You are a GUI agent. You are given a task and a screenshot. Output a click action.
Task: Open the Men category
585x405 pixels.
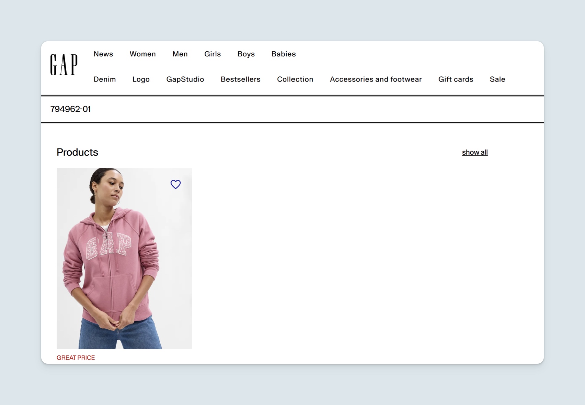point(180,54)
